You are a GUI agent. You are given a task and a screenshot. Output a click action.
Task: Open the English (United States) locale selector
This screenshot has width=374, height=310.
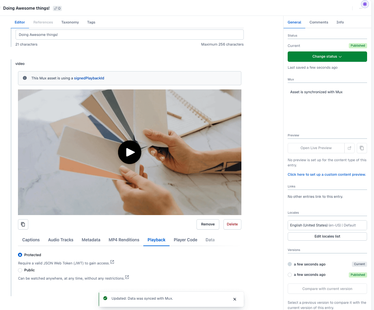point(327,225)
